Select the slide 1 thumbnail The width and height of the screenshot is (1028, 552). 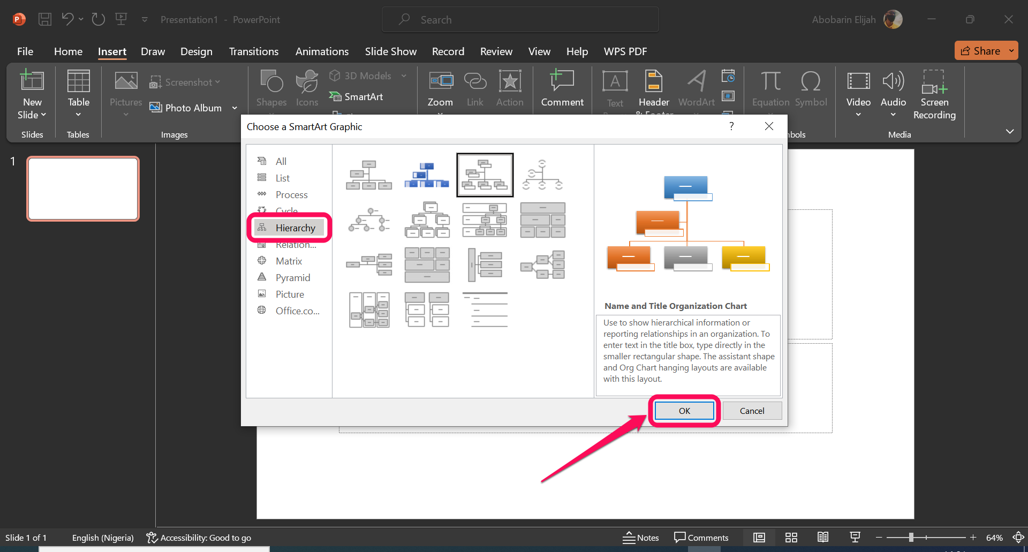tap(82, 188)
